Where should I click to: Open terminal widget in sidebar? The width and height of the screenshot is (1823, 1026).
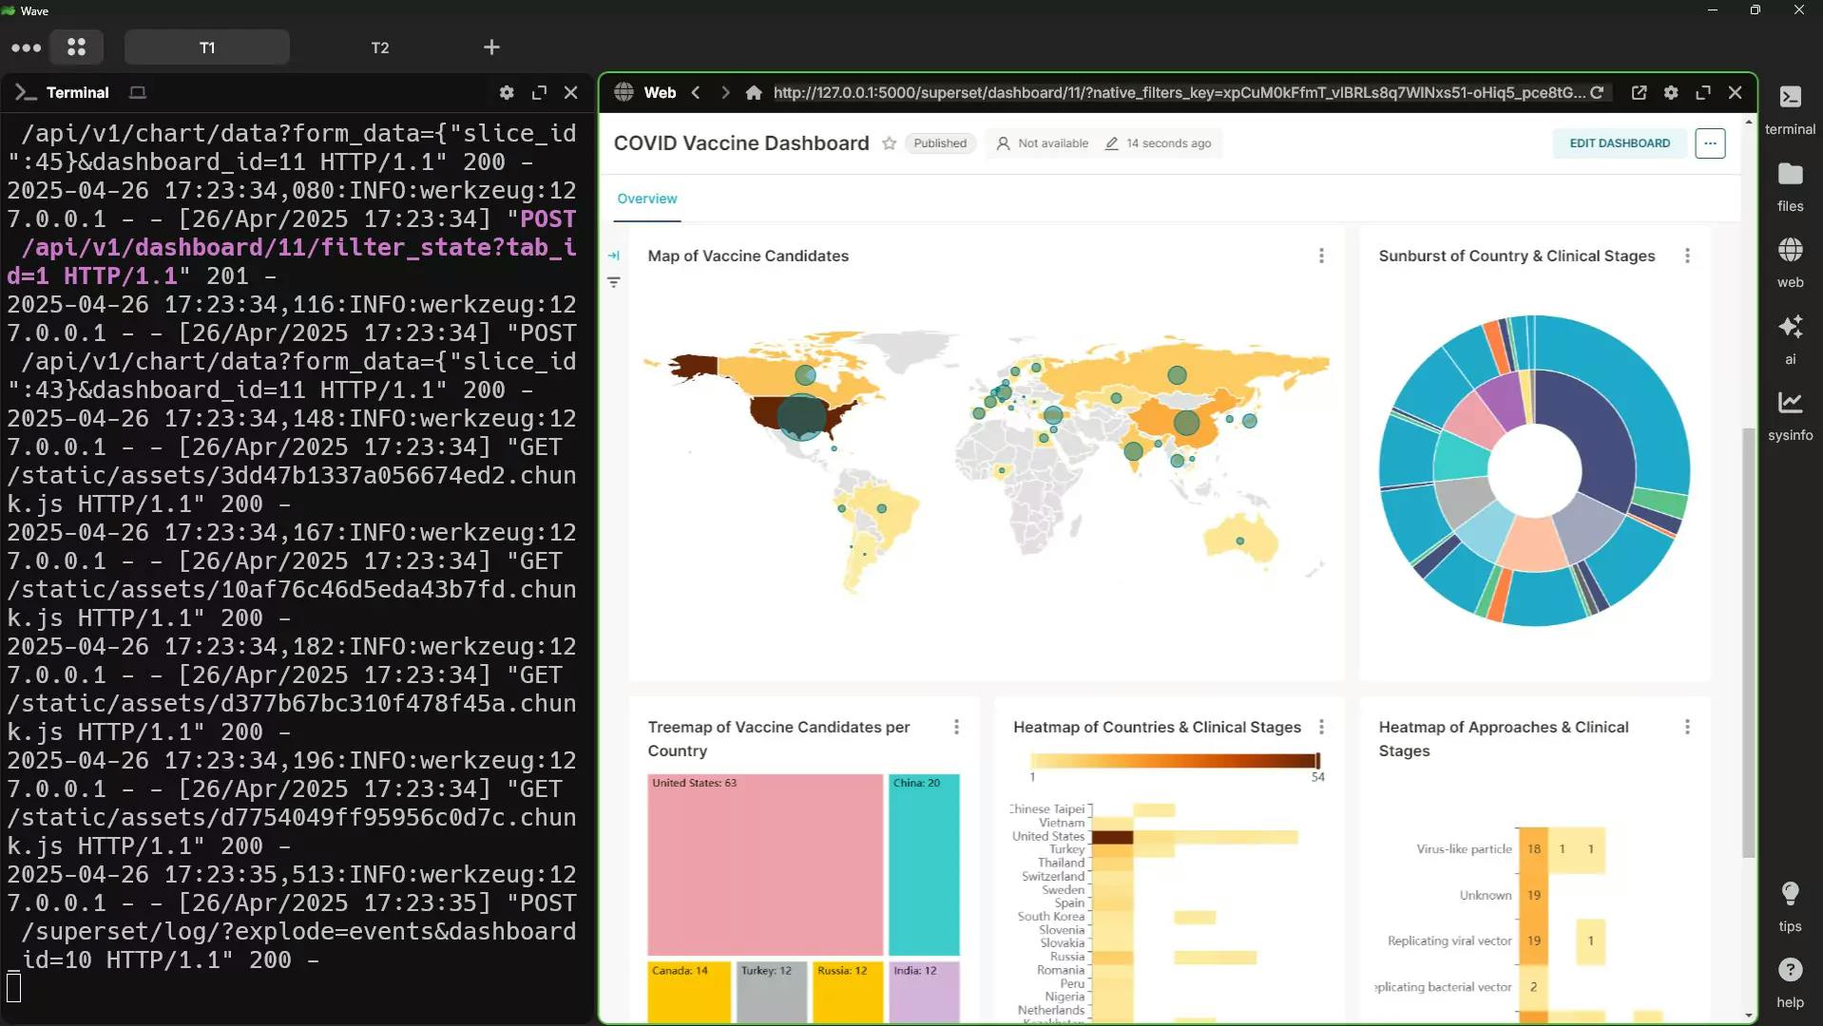[1790, 109]
